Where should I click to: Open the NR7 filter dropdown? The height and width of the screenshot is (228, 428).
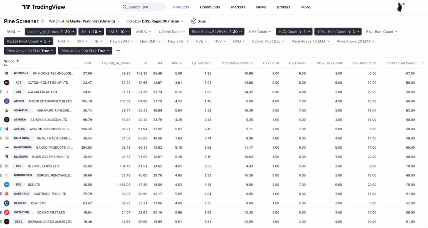tap(82, 41)
